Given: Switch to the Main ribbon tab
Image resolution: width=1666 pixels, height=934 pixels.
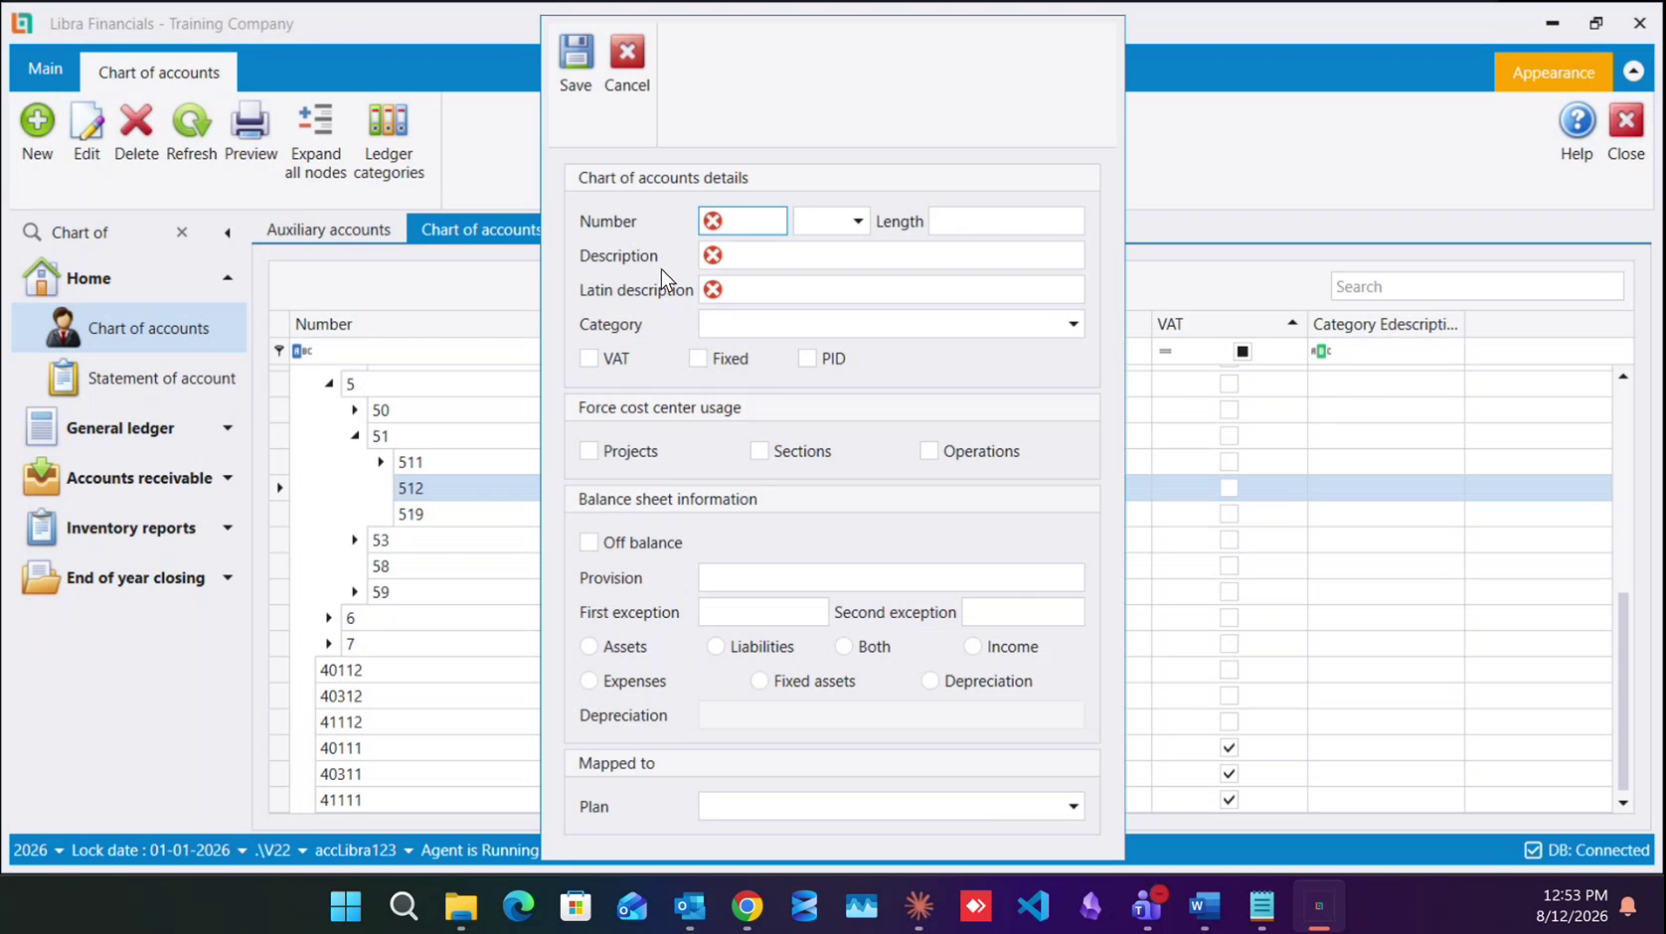Looking at the screenshot, I should point(45,69).
